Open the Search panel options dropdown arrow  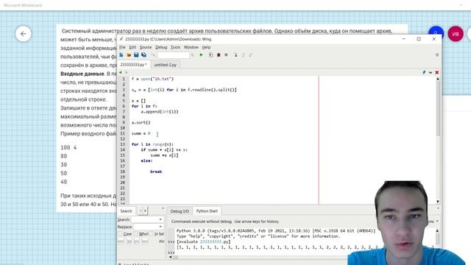pyautogui.click(x=163, y=208)
